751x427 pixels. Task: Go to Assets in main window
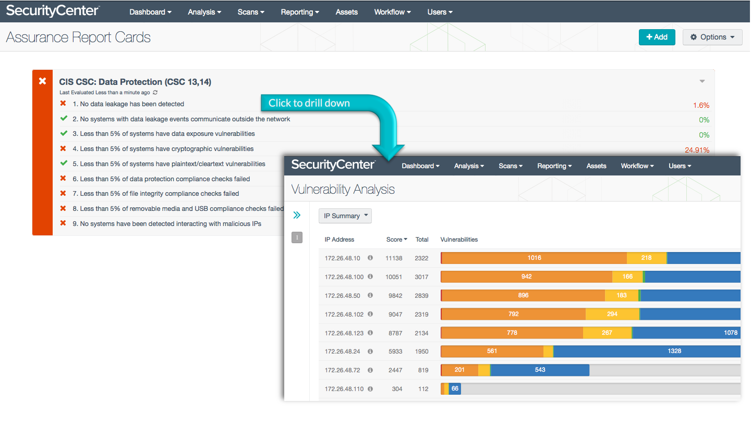pos(347,12)
